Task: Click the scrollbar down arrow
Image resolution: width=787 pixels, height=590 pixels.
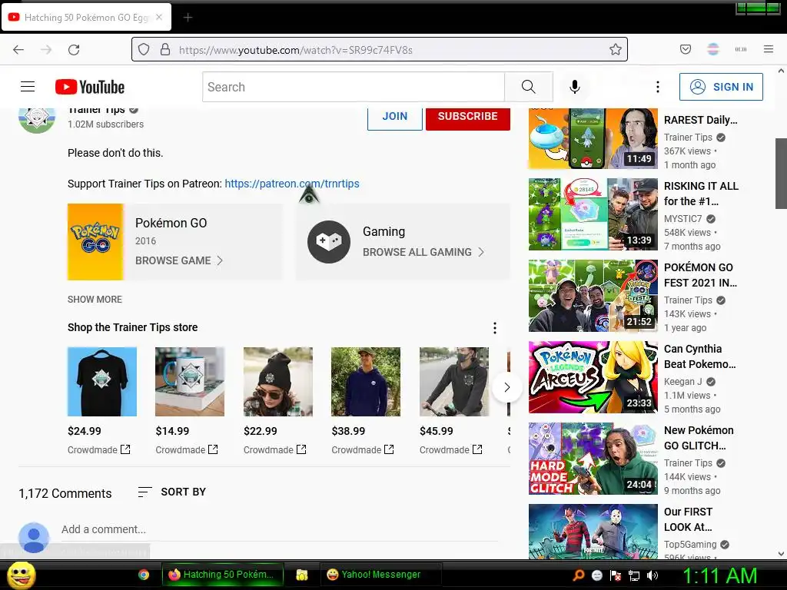Action: pyautogui.click(x=781, y=554)
